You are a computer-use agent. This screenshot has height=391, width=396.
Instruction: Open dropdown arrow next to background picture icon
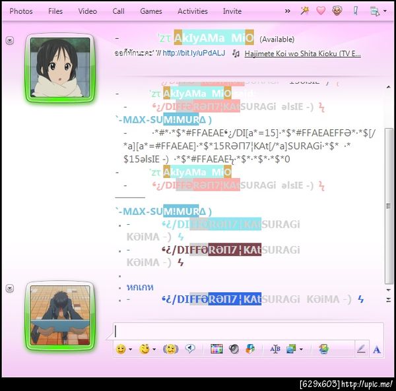click(301, 349)
